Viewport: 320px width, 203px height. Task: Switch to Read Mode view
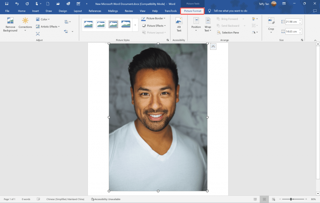click(255, 199)
